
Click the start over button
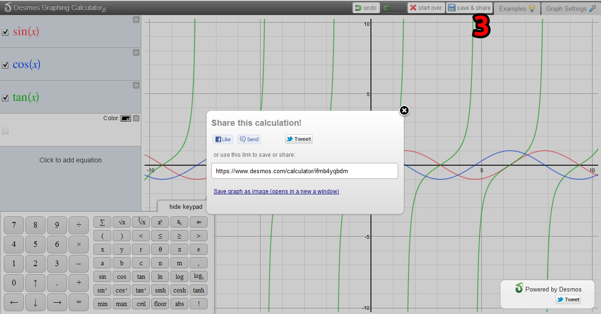click(426, 8)
